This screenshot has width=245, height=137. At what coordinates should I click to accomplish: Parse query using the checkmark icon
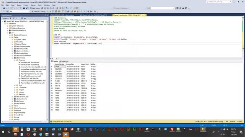point(51,11)
